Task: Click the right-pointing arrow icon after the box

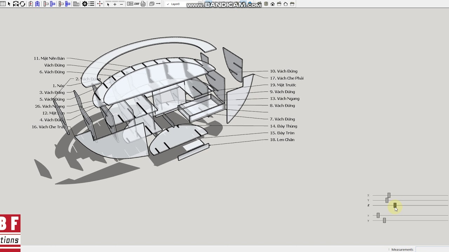Action: (x=158, y=4)
